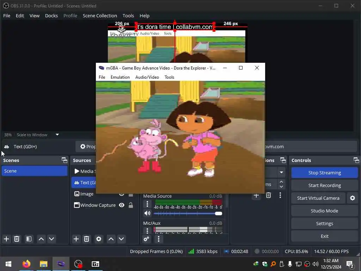Open Windows Start menu
Screen dimensions: 361x271
(x=8, y=264)
